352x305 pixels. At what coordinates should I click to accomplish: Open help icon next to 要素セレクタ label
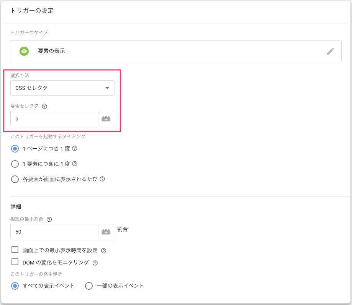click(x=44, y=106)
